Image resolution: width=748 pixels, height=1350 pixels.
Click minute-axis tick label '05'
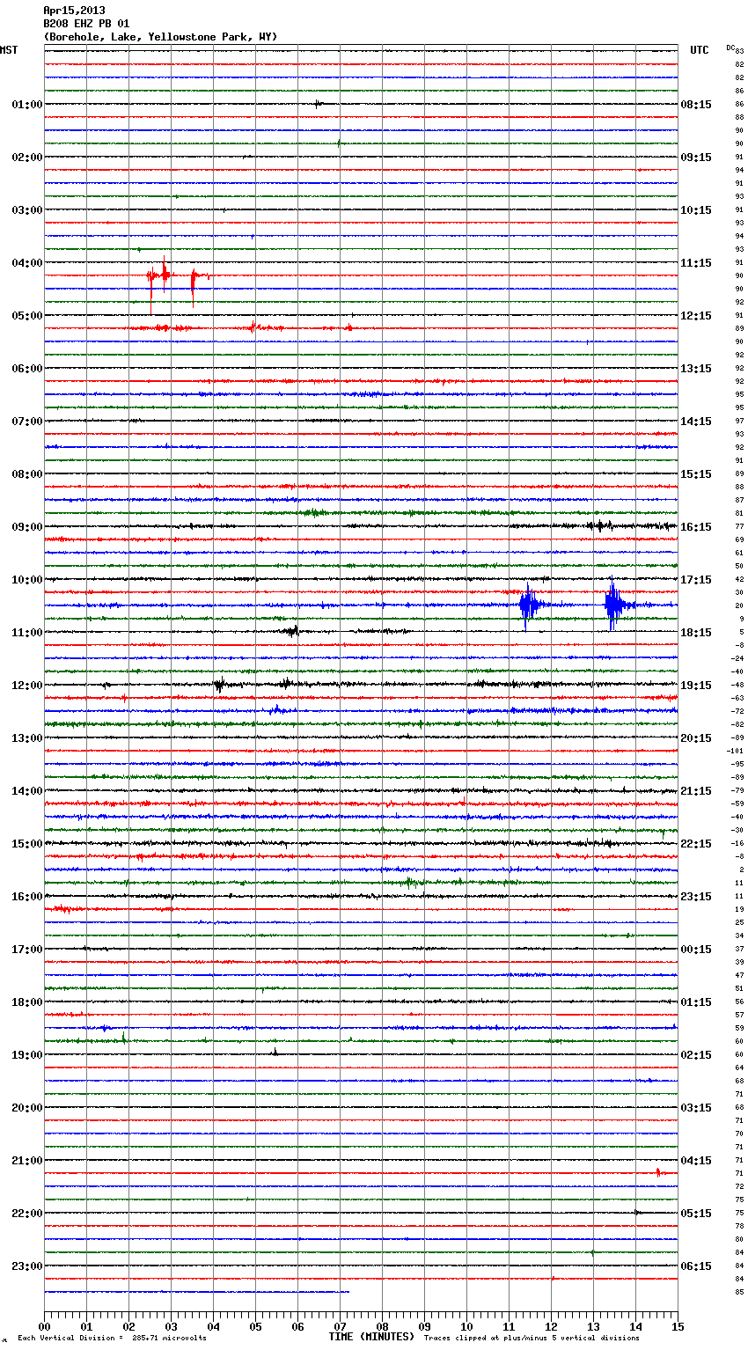point(255,1327)
